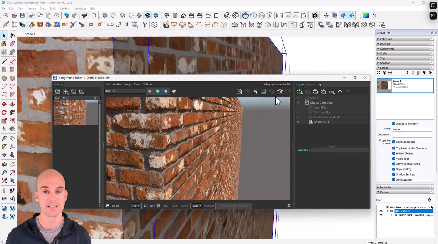The height and width of the screenshot is (244, 438).
Task: Click the undo arrow in the Layers panel
Action: pos(340,91)
